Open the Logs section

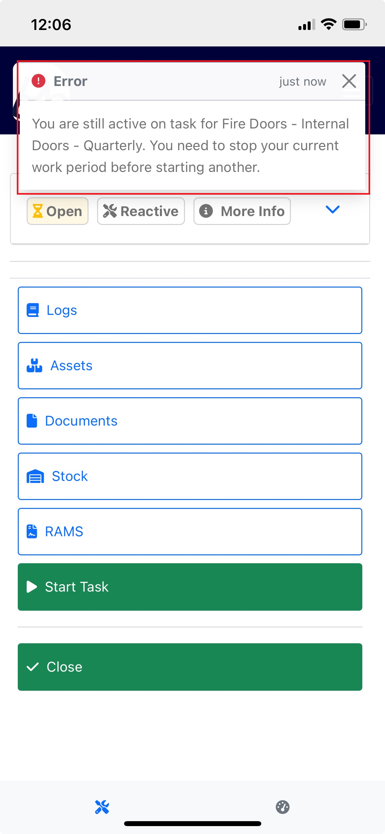pyautogui.click(x=190, y=310)
